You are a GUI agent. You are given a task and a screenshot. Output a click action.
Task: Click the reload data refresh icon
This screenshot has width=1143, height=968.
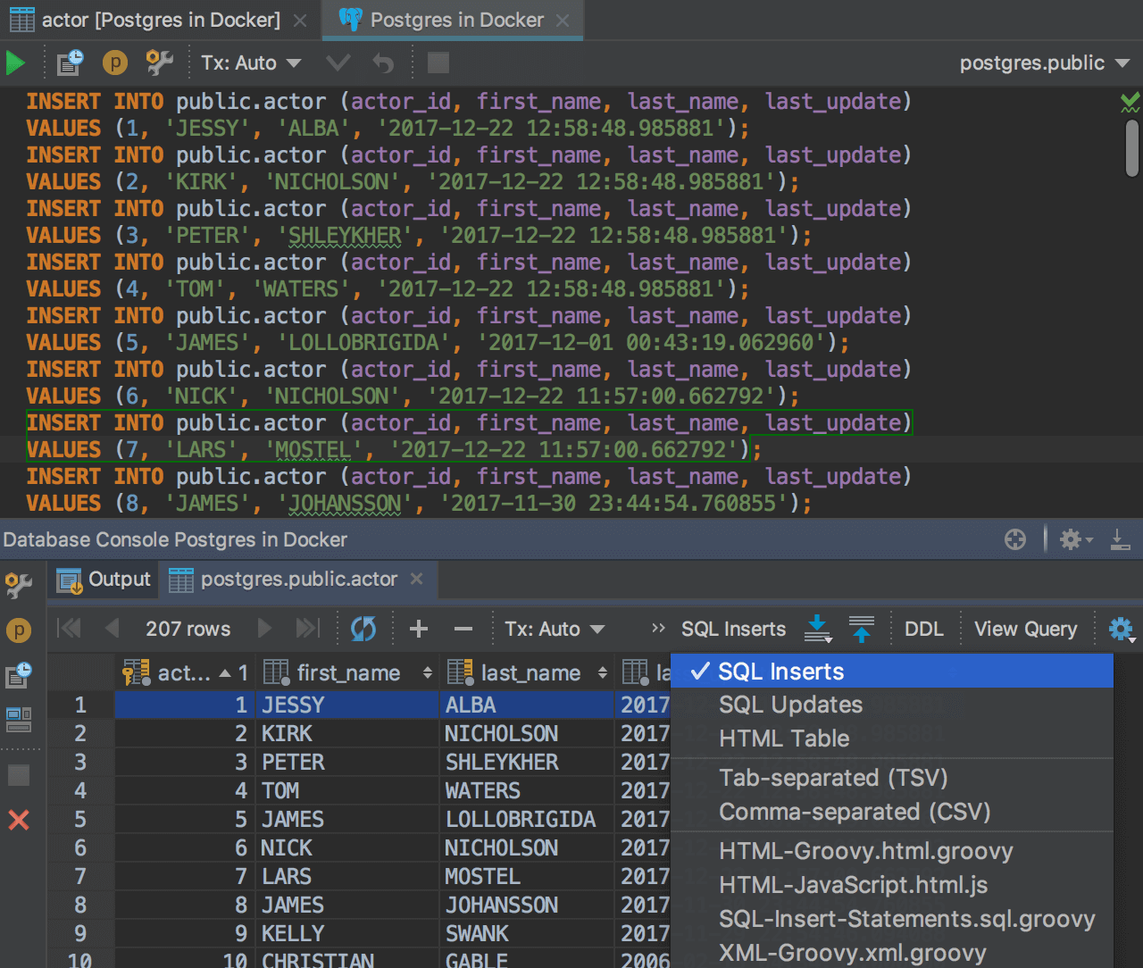click(x=363, y=629)
